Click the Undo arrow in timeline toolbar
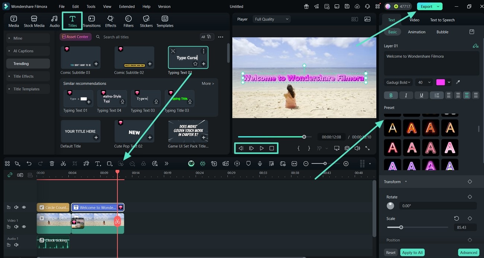The height and width of the screenshot is (258, 484). coord(29,164)
